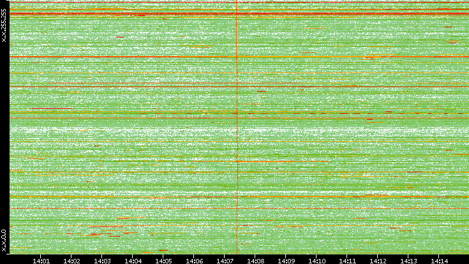
Task: Click the x.x.0.0 address axis label
Action: (4, 240)
